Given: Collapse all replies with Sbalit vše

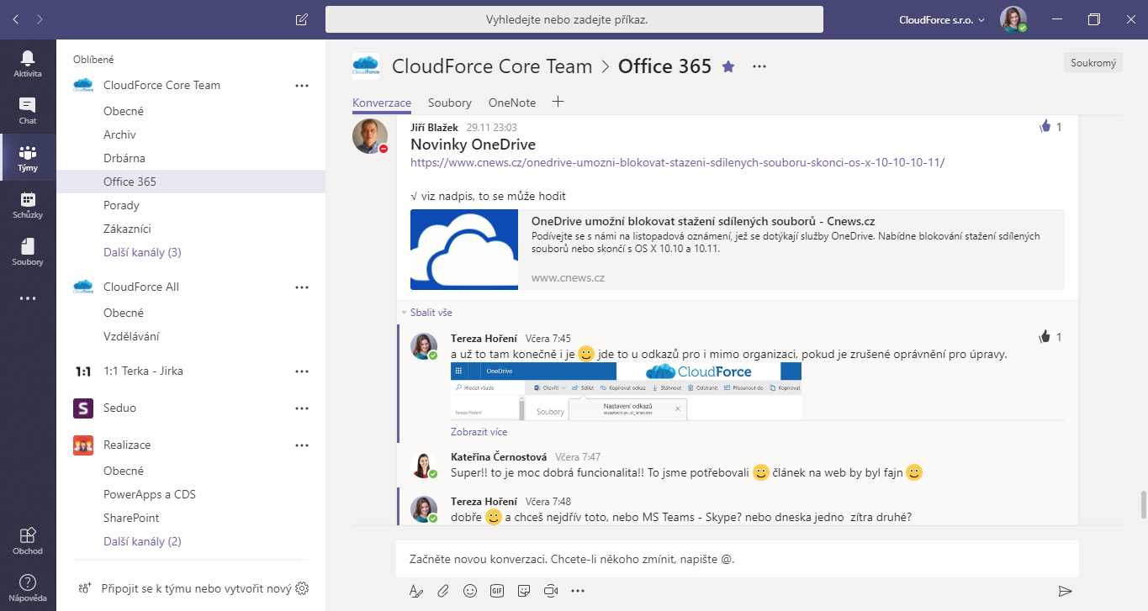Looking at the screenshot, I should pos(431,312).
